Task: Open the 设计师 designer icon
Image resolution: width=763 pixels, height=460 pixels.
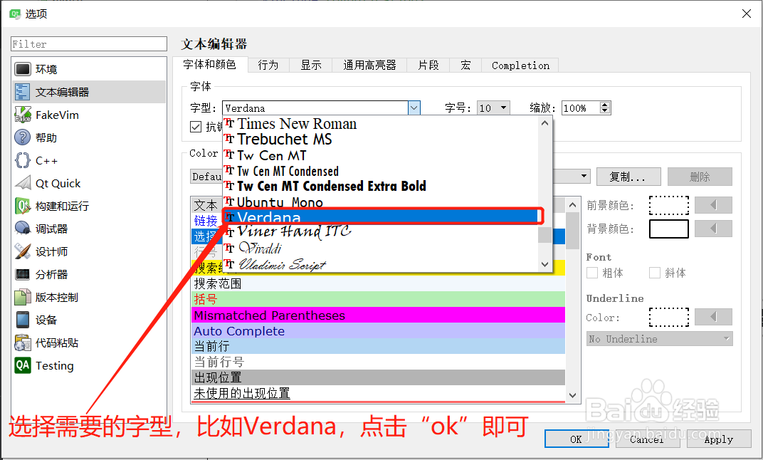Action: [x=22, y=251]
